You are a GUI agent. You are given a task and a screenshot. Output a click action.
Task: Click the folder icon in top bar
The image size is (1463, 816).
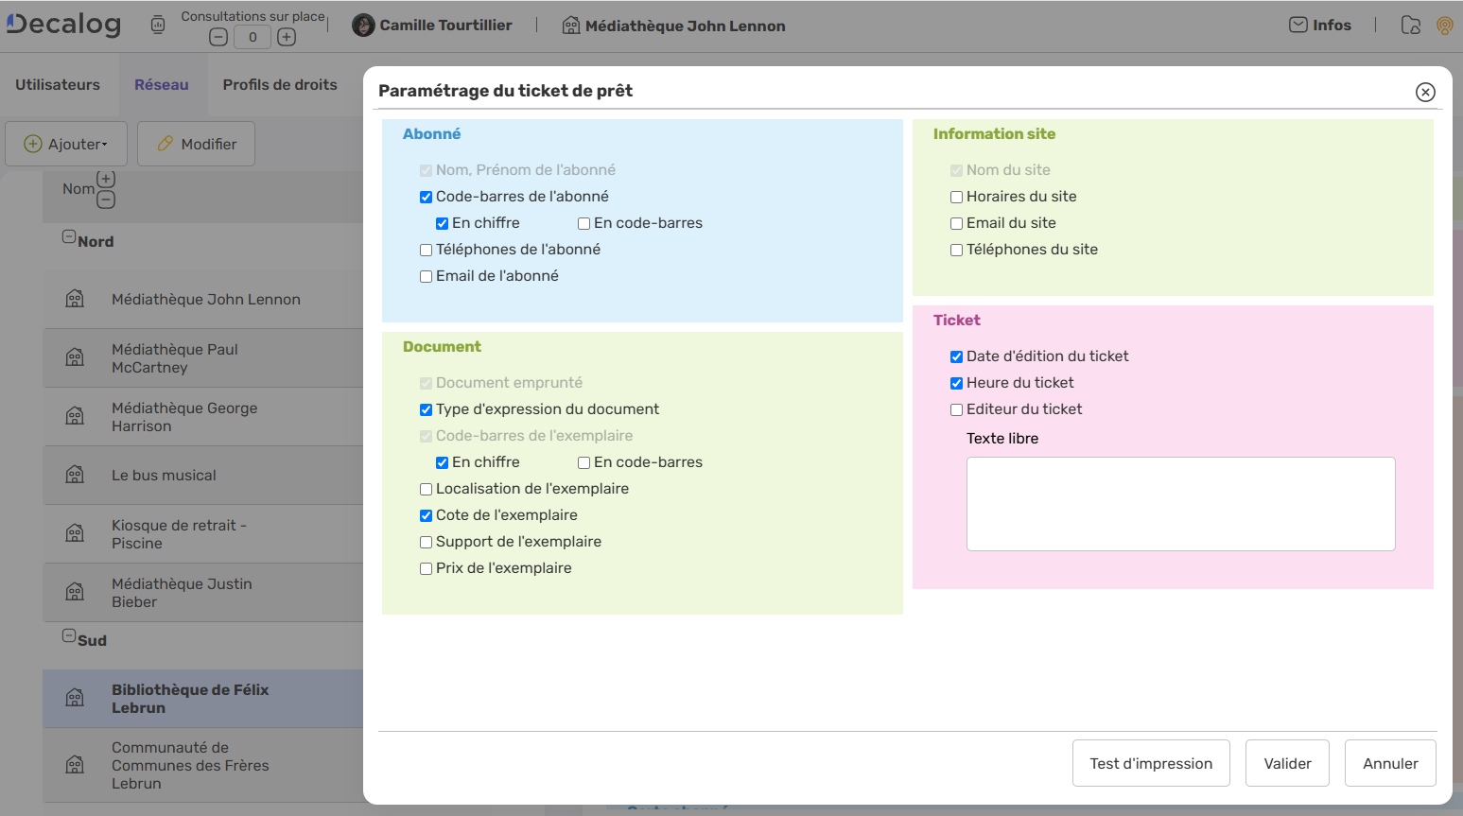tap(1410, 26)
